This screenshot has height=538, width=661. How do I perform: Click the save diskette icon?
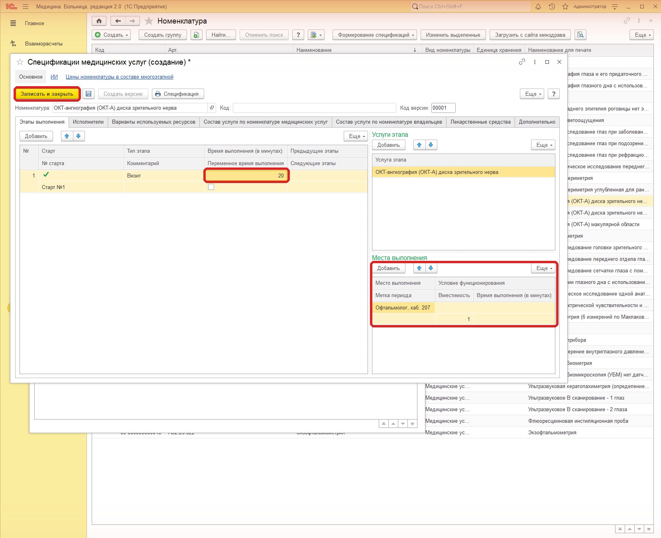[89, 94]
